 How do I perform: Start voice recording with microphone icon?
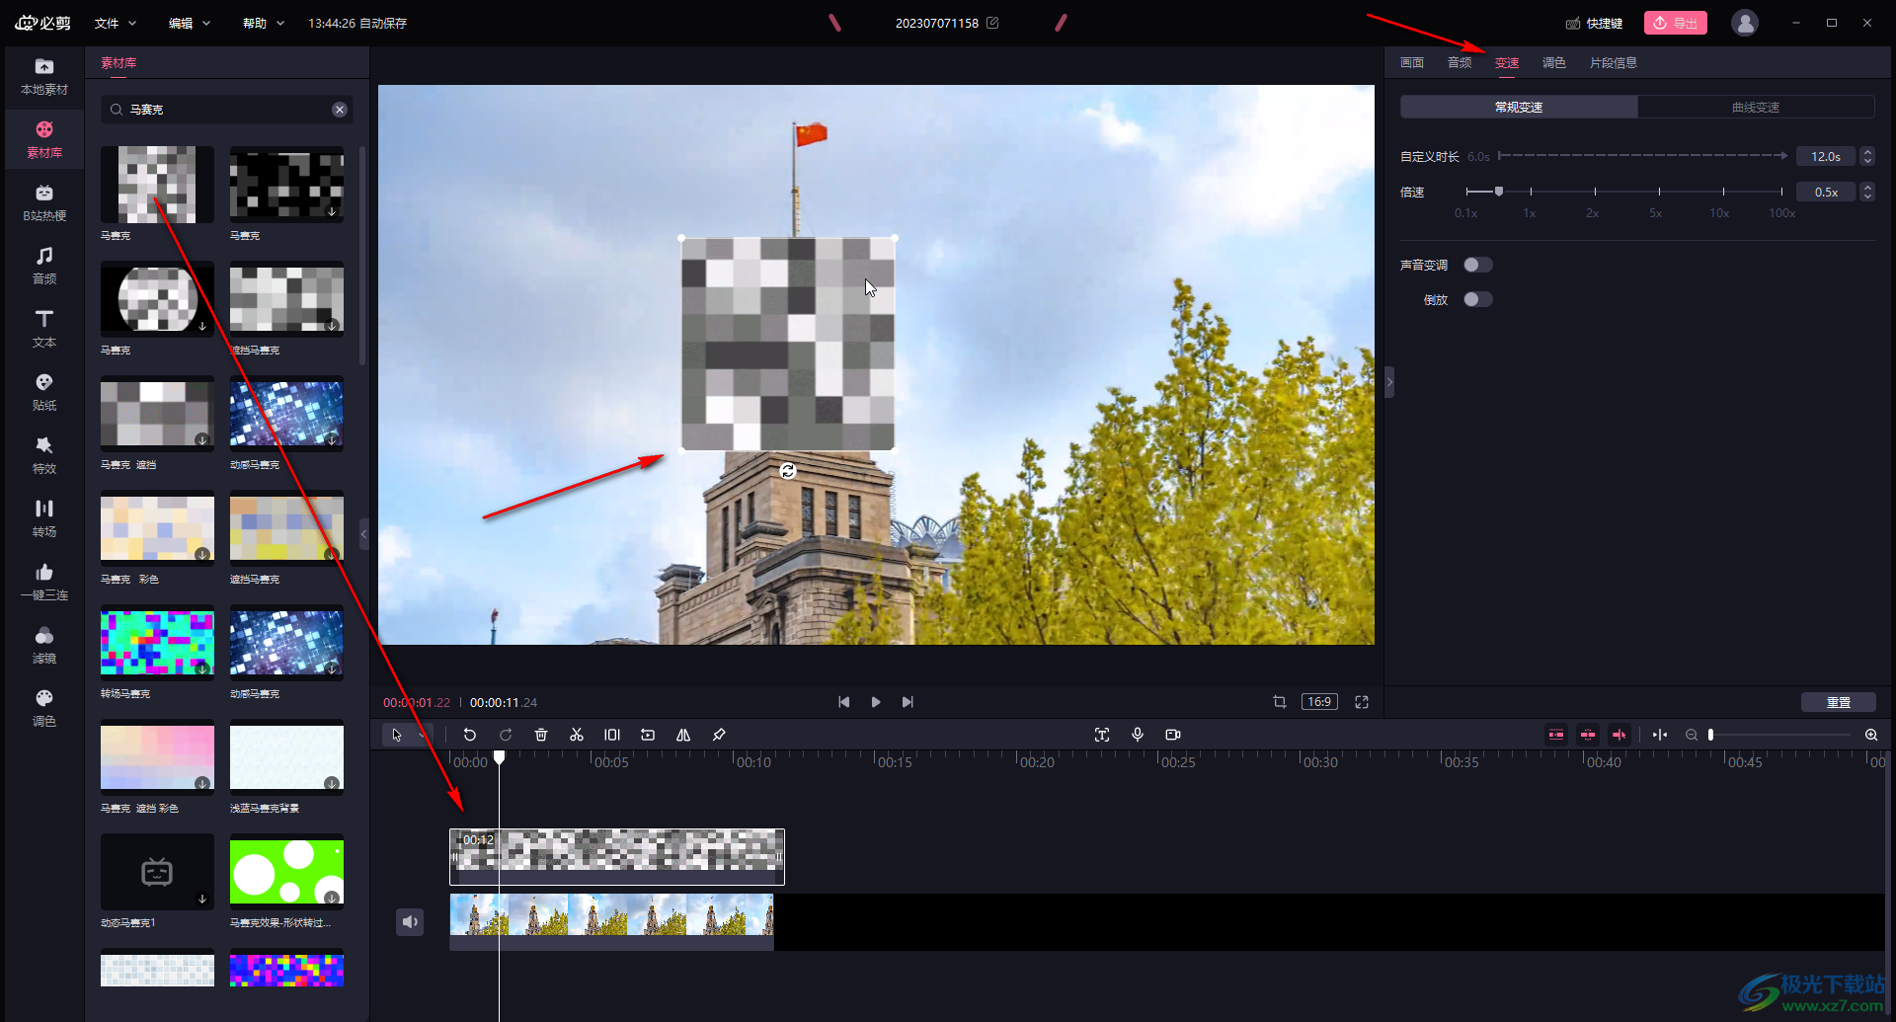[1138, 735]
